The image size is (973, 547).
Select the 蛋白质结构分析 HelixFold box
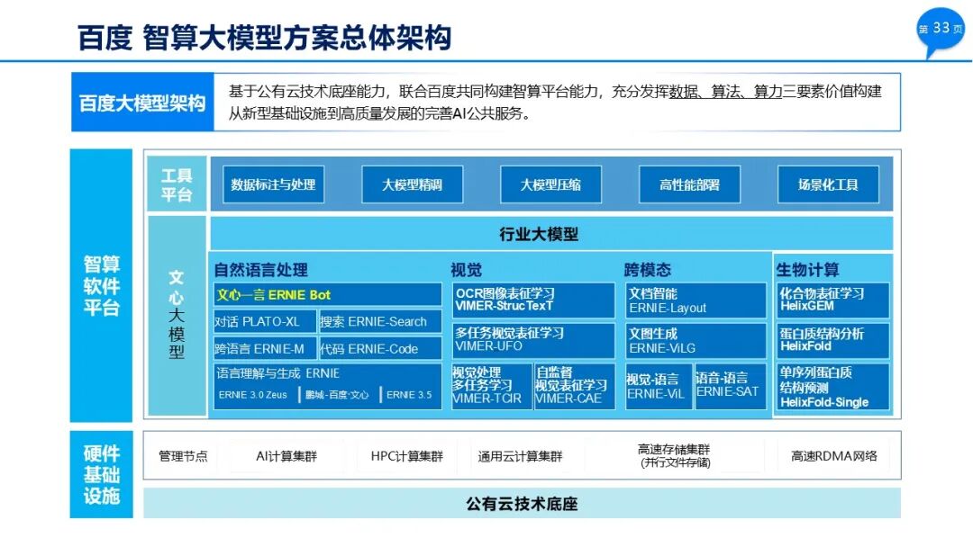[x=832, y=340]
